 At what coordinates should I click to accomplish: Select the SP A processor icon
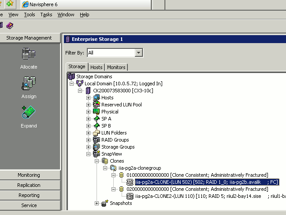tap(97, 119)
